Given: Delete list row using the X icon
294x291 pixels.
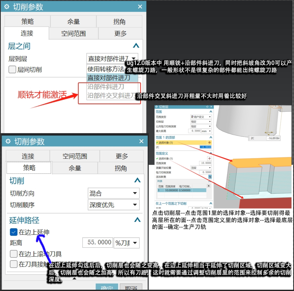Looking at the screenshot, I should (x=209, y=186).
